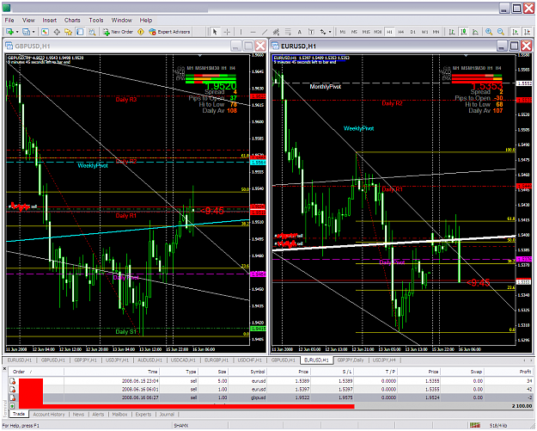
Task: Open the Window menu
Action: [x=122, y=21]
